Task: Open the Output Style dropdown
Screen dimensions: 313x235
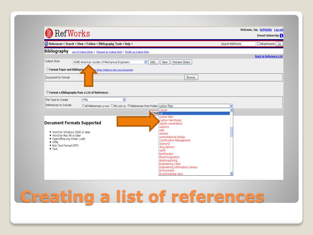Action: coord(110,62)
